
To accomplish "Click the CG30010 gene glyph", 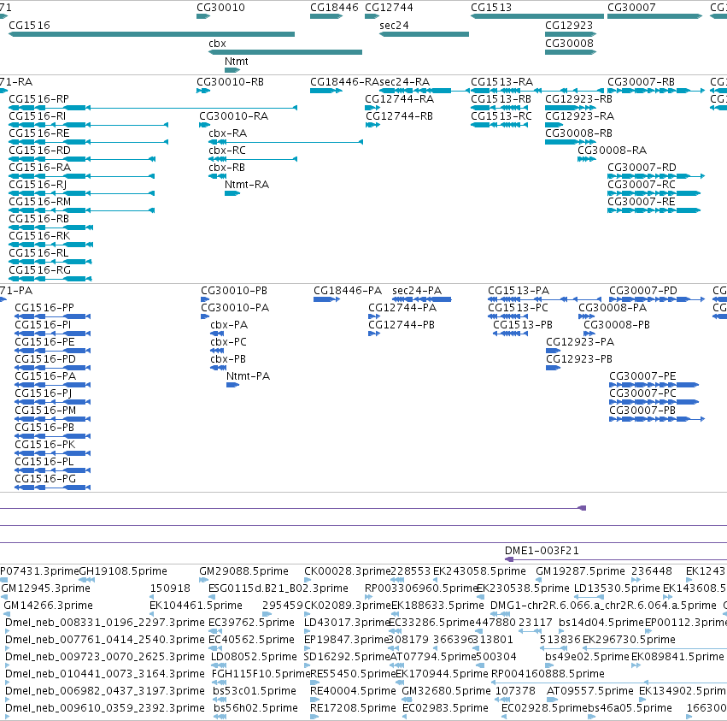I will [x=203, y=16].
